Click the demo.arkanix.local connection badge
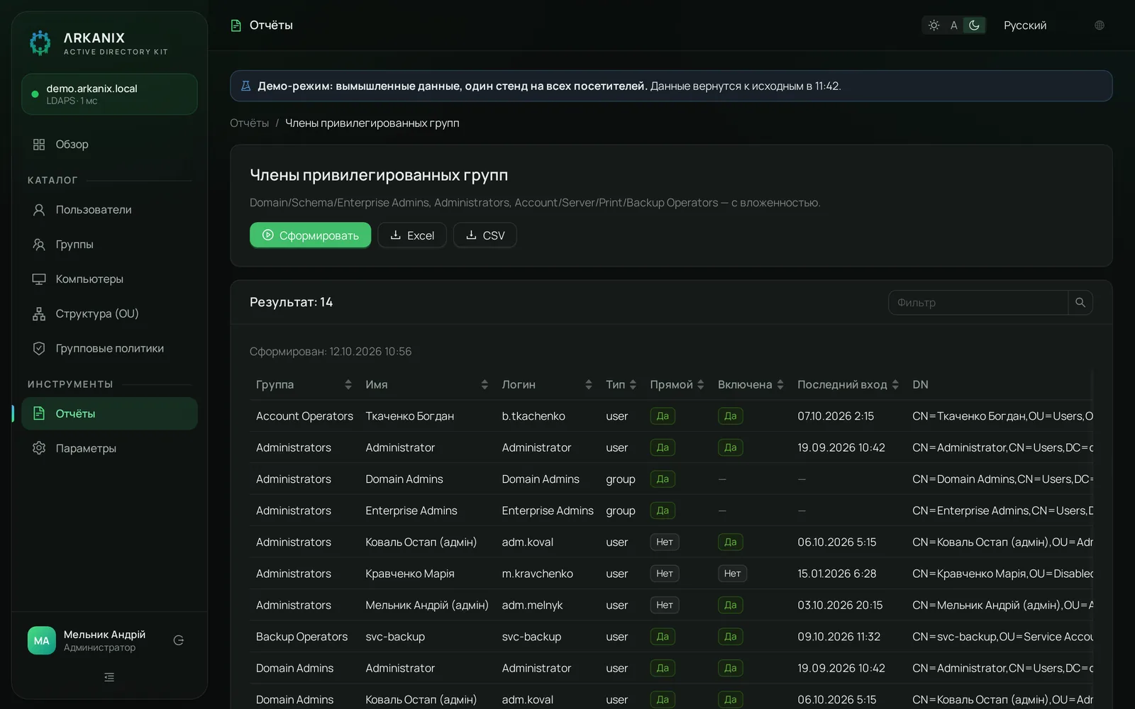This screenshot has width=1135, height=709. (x=109, y=94)
